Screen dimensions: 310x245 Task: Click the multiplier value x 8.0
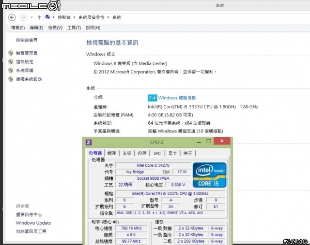(x=131, y=235)
